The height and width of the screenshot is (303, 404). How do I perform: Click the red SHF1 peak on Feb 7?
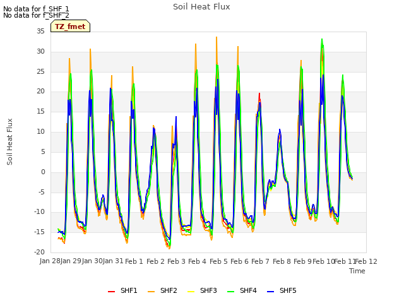click(x=259, y=94)
